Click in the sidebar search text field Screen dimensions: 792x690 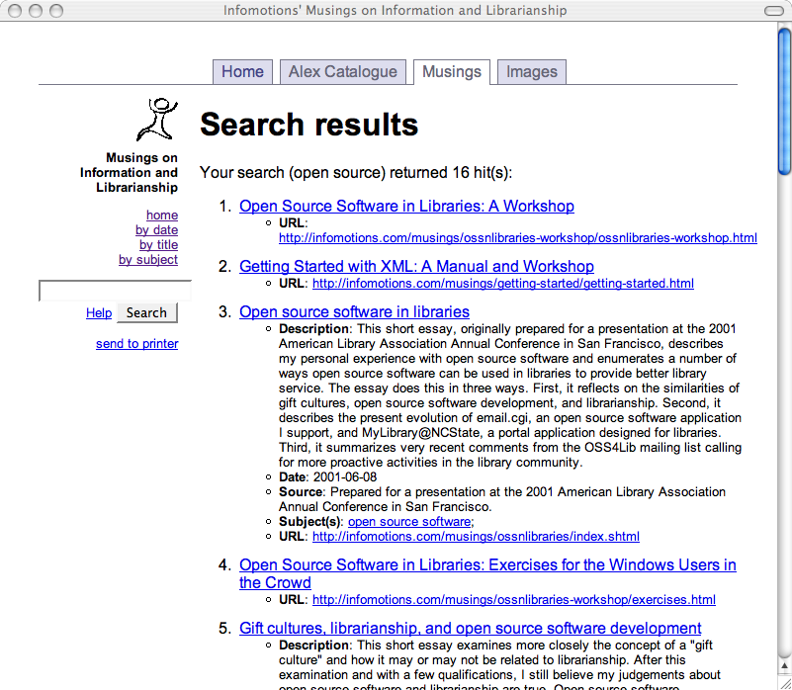point(114,291)
